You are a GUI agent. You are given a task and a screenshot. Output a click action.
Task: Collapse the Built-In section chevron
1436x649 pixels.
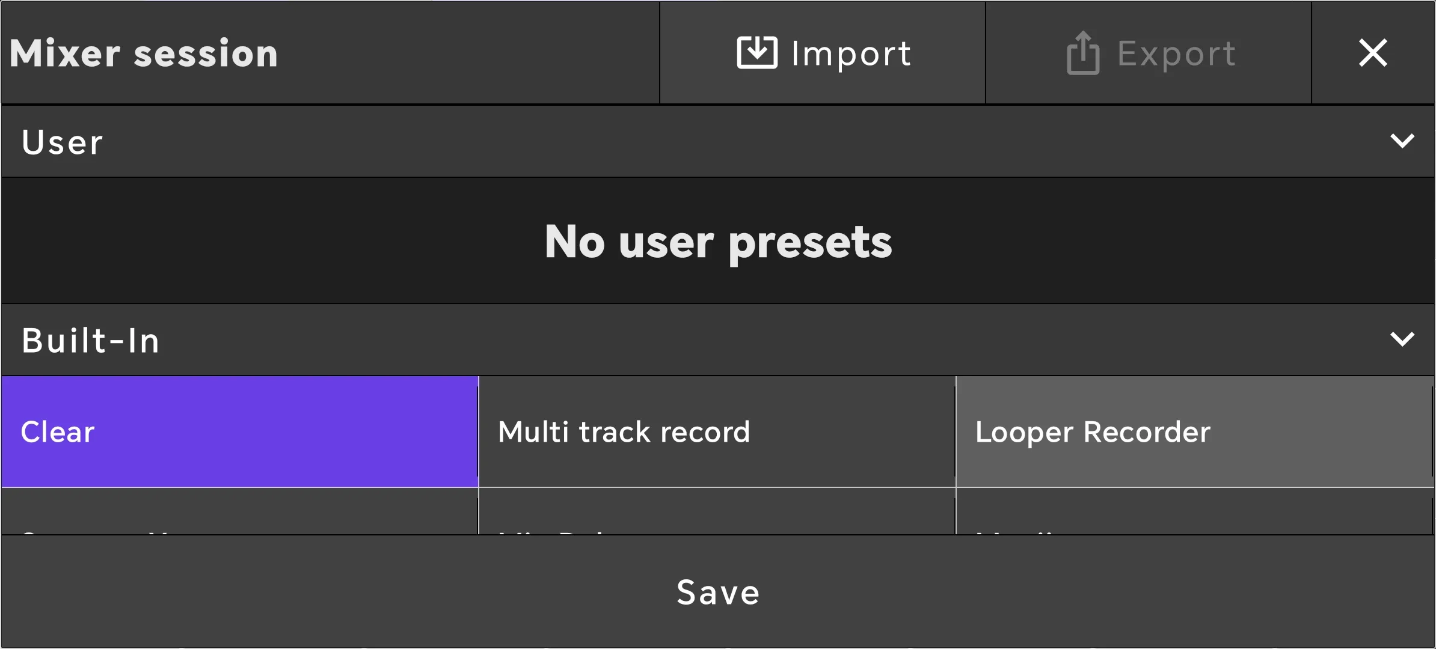(1402, 340)
